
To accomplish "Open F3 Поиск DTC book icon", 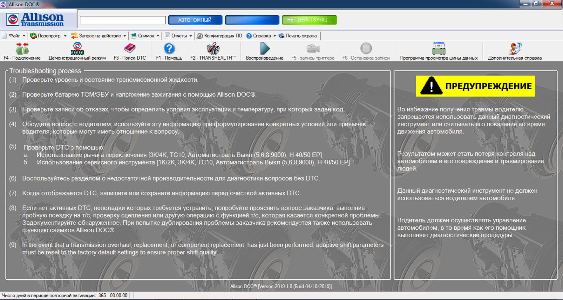I will click(x=130, y=49).
